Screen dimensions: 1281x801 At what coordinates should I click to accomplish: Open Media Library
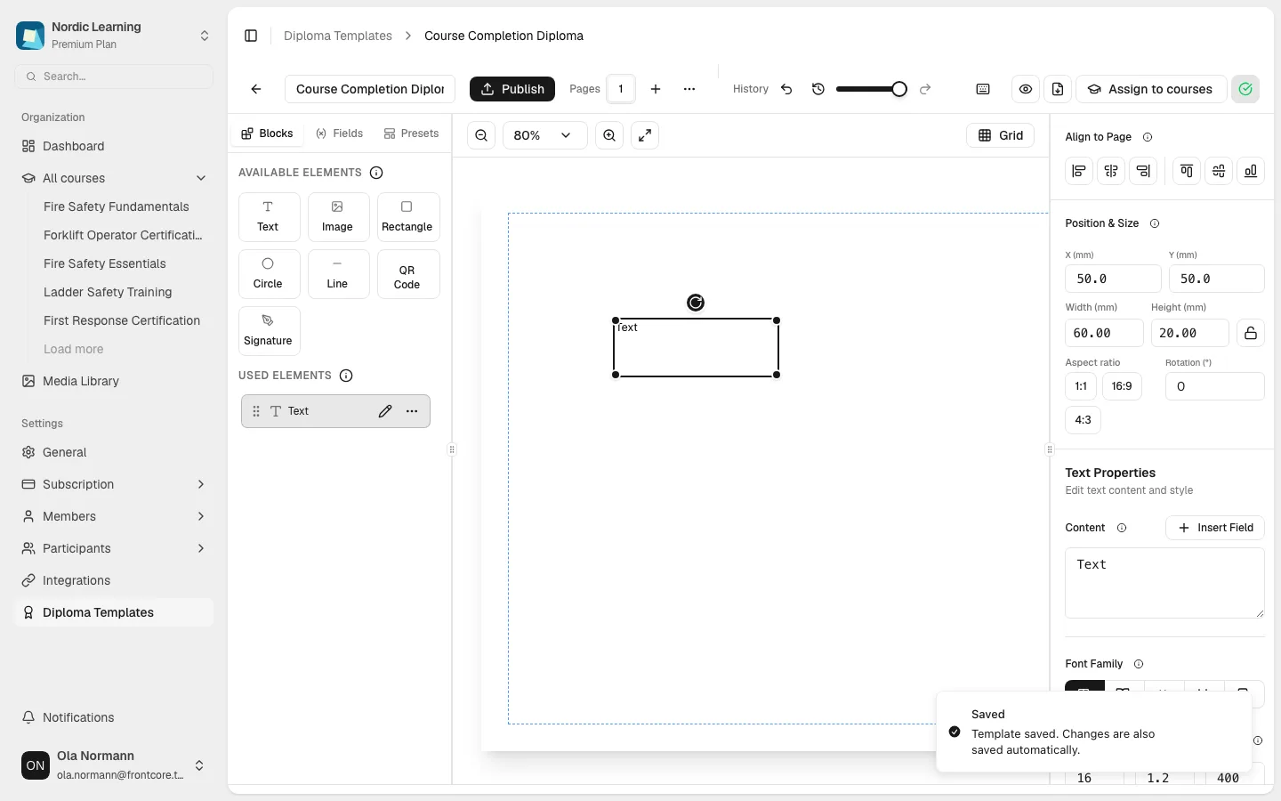point(114,381)
